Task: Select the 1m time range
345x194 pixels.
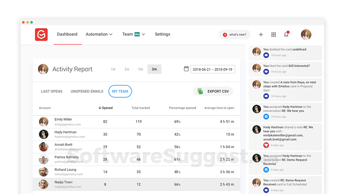Action: coord(140,69)
